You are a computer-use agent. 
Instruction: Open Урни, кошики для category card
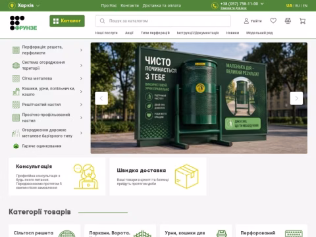tap(196, 230)
